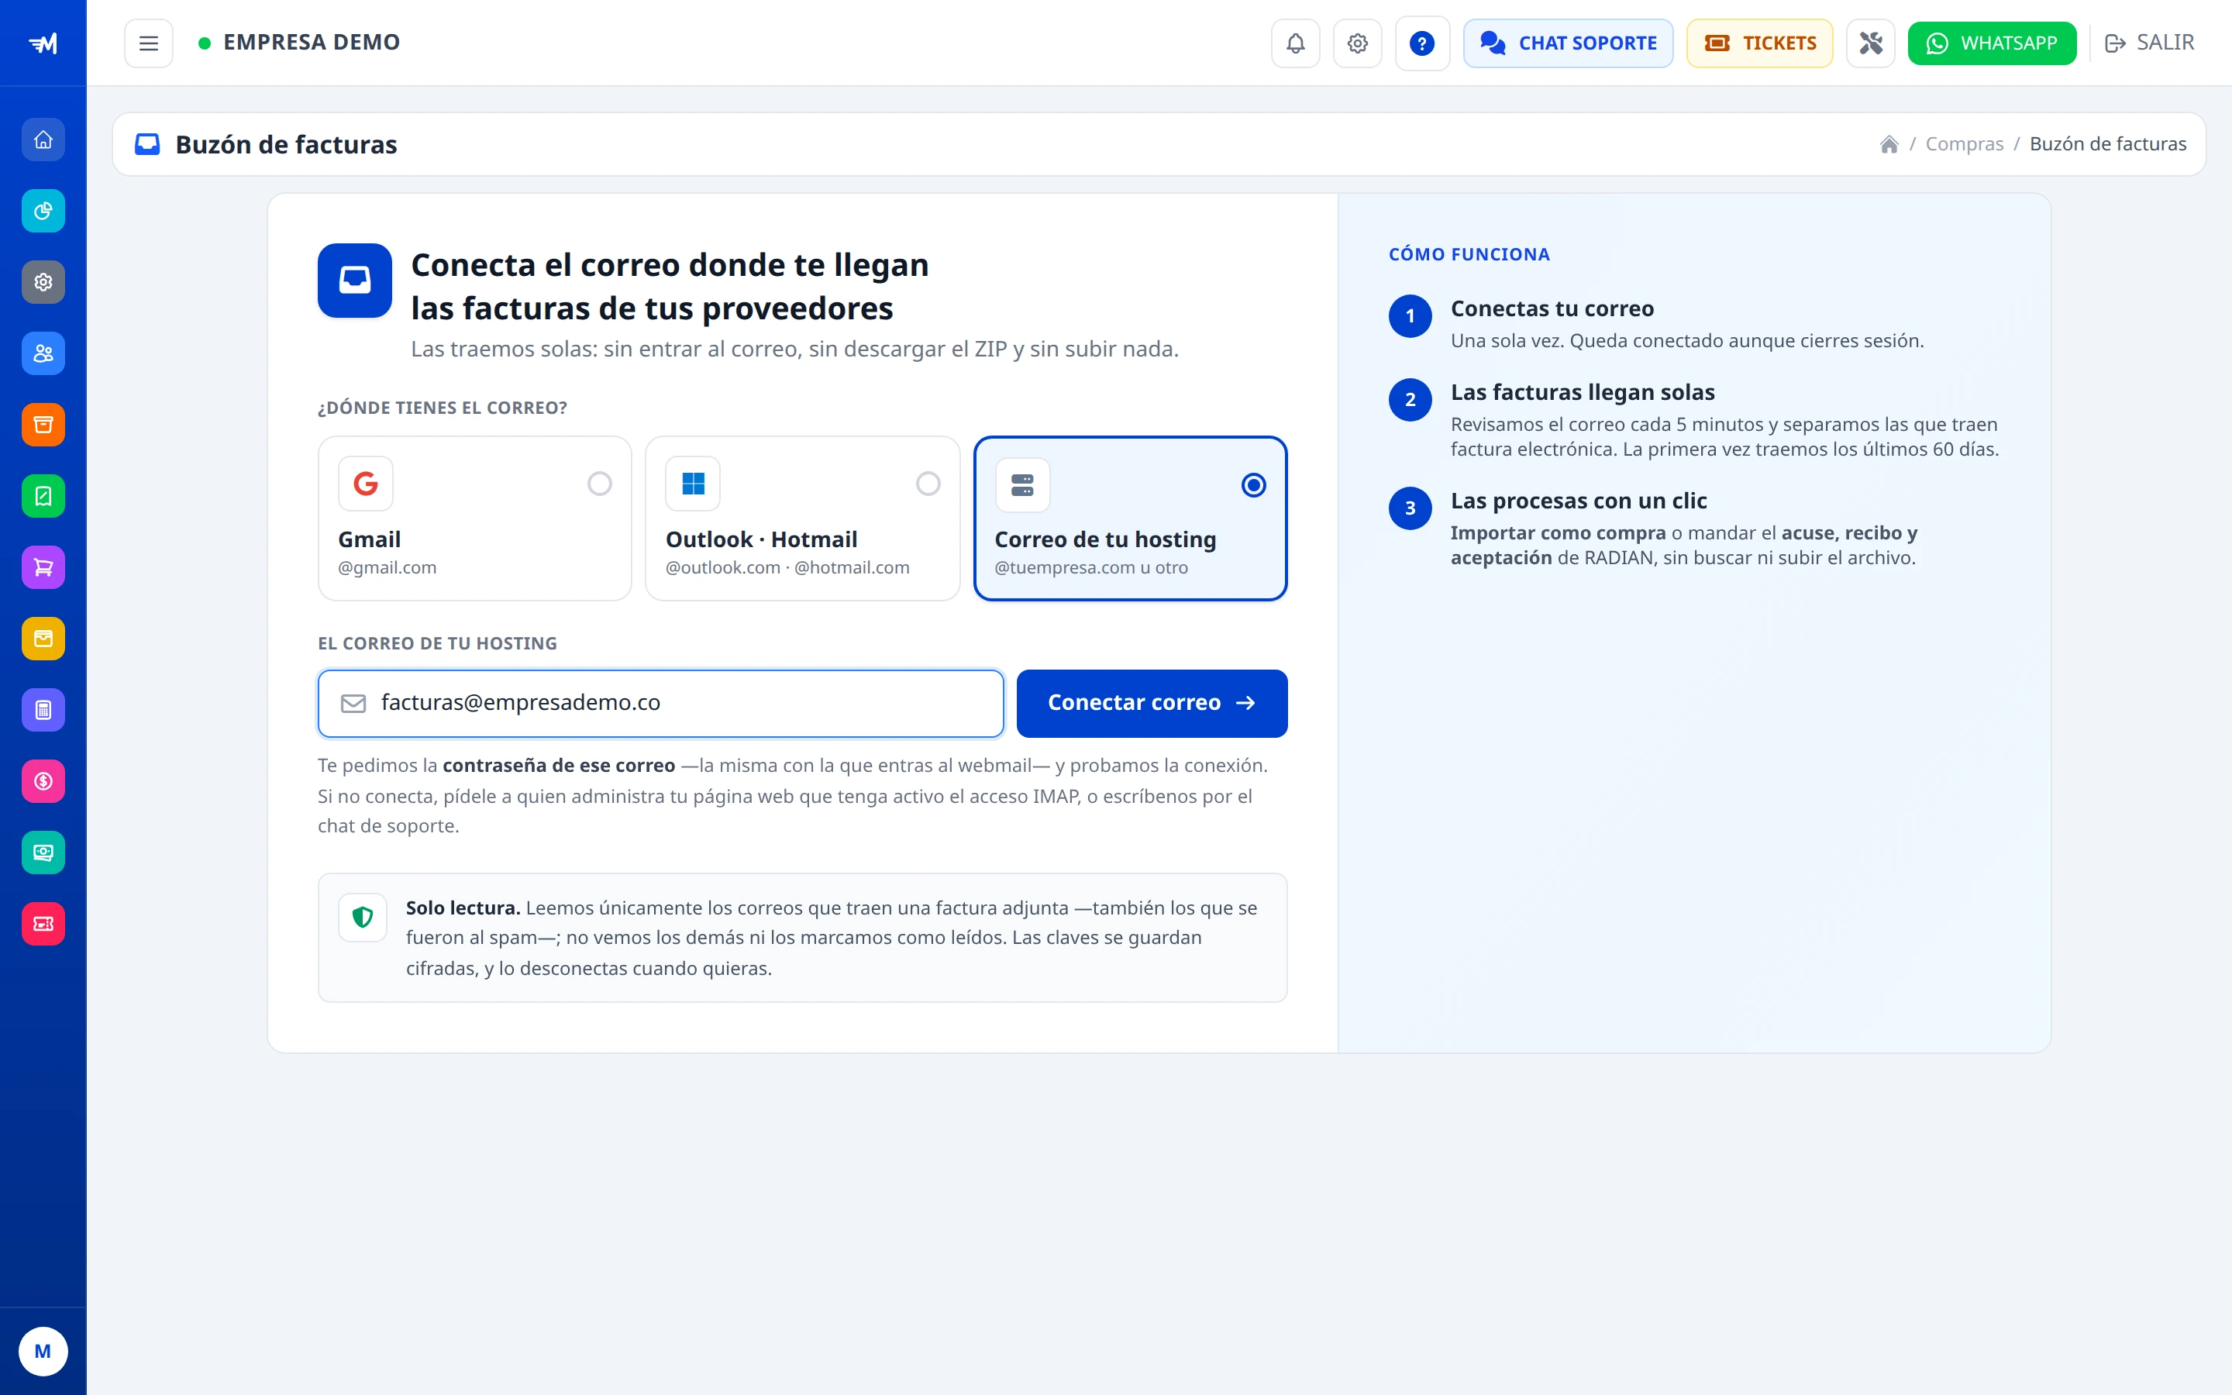
Task: Open the TICKETS button
Action: [x=1760, y=43]
